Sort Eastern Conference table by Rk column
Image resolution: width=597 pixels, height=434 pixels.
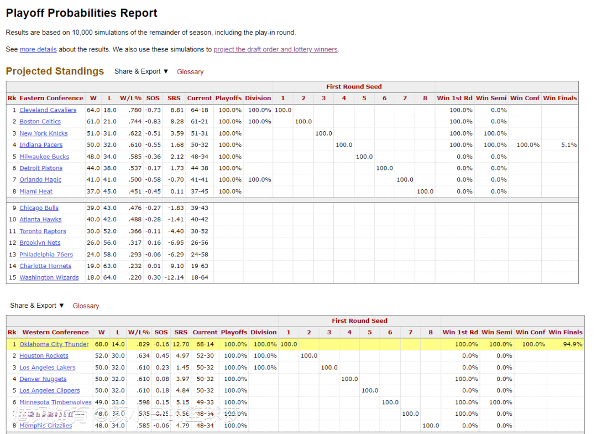(12, 98)
